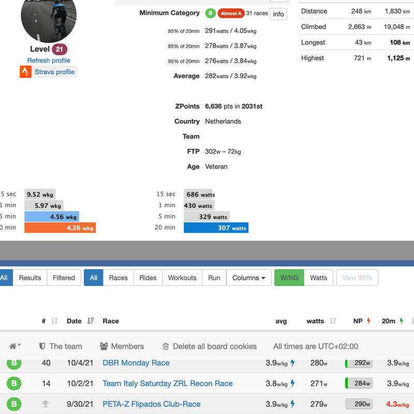Select W/KG display toggle

point(289,278)
